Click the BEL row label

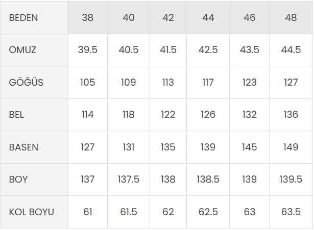click(x=16, y=115)
